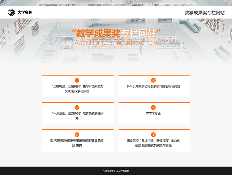Viewport: 232px width, 175px height.
Task: Click the large orange "教学成果奖专栏网站" banner heading
Action: pos(116,33)
